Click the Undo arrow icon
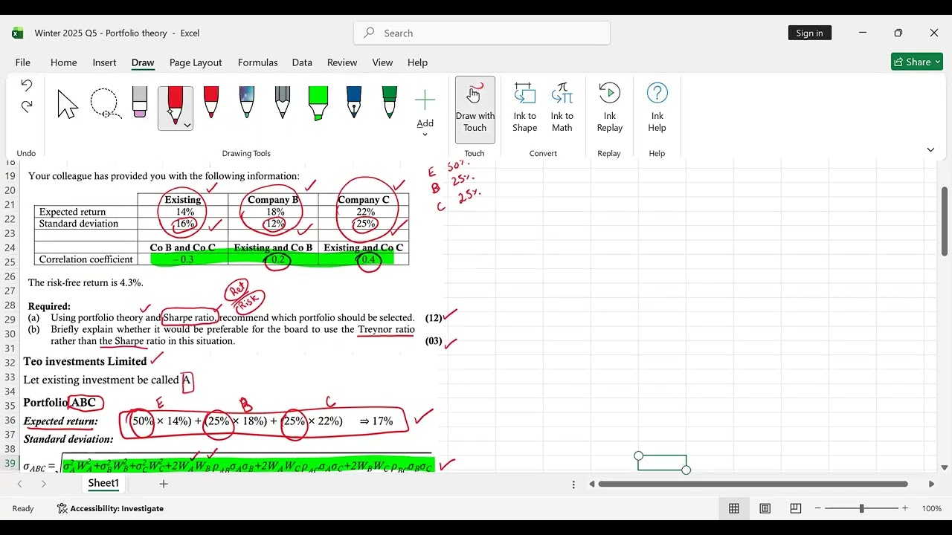Viewport: 952px width, 535px height. coord(26,85)
